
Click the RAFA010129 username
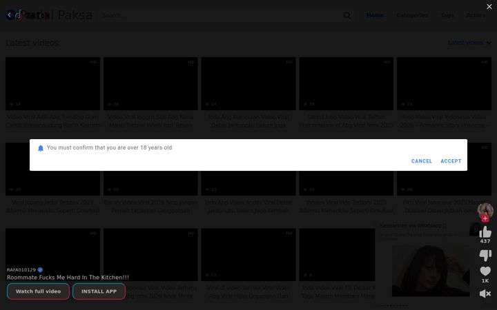21,270
